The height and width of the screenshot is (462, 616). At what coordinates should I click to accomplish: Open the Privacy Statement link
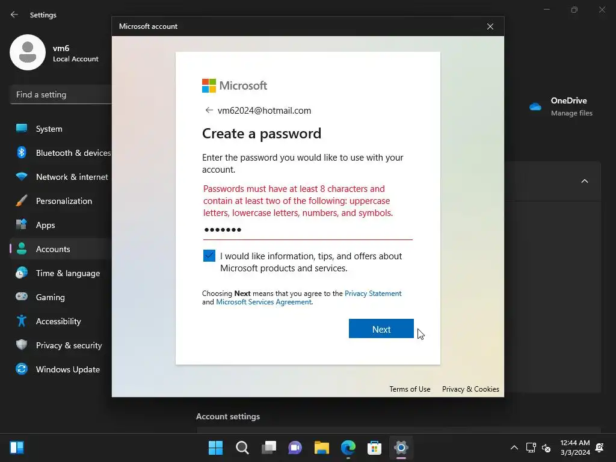[373, 294]
